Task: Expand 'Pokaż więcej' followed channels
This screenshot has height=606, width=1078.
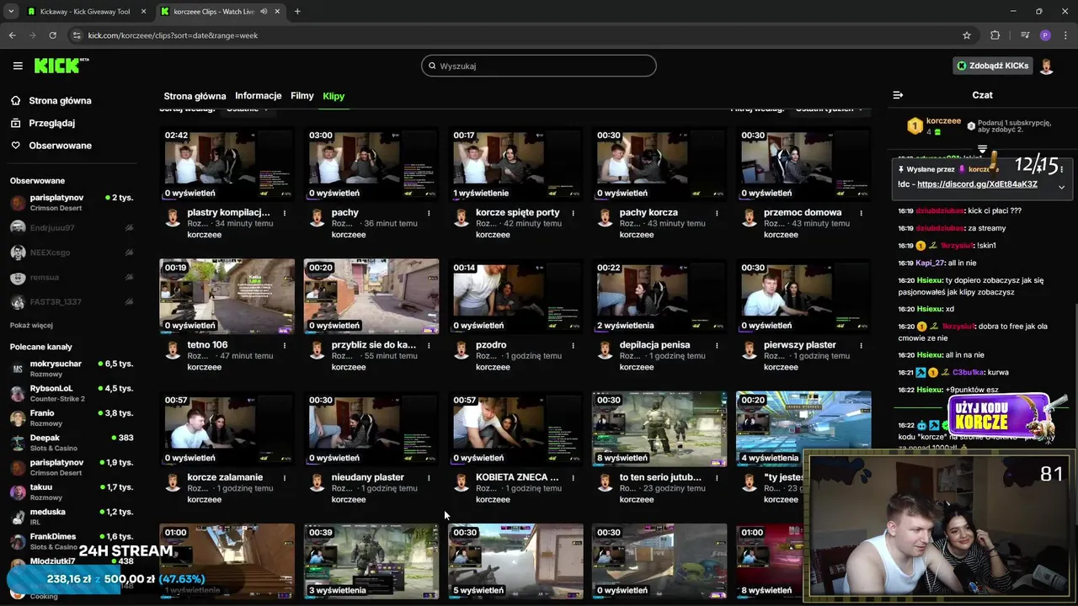Action: coord(31,325)
